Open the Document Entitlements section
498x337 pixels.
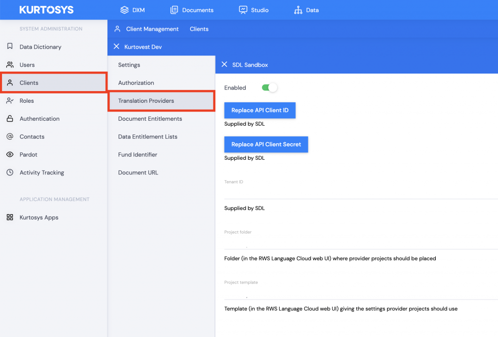(161, 119)
